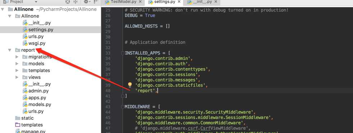
Task: Click the models folder icon
Action: tap(25, 64)
